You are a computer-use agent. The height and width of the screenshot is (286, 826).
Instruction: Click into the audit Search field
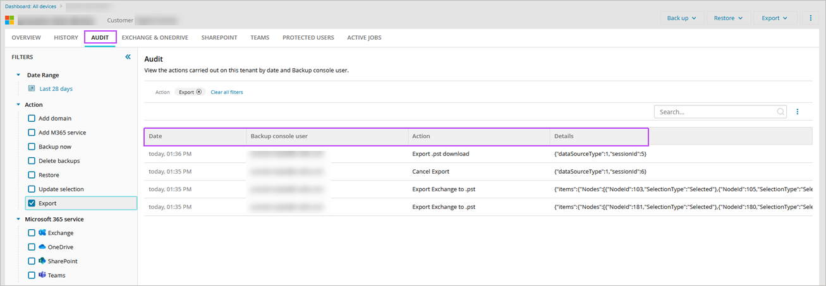(714, 112)
